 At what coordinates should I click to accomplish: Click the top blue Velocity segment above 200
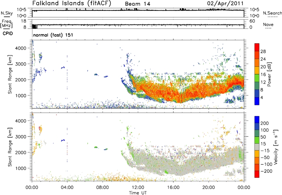[x=257, y=120]
